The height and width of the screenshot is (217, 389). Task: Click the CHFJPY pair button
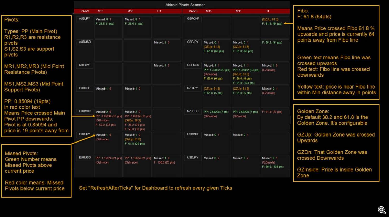[85, 65]
